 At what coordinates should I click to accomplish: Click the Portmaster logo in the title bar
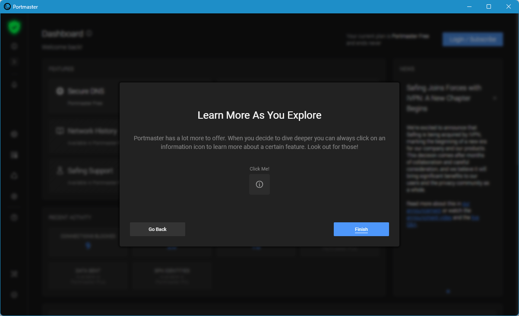click(x=7, y=6)
